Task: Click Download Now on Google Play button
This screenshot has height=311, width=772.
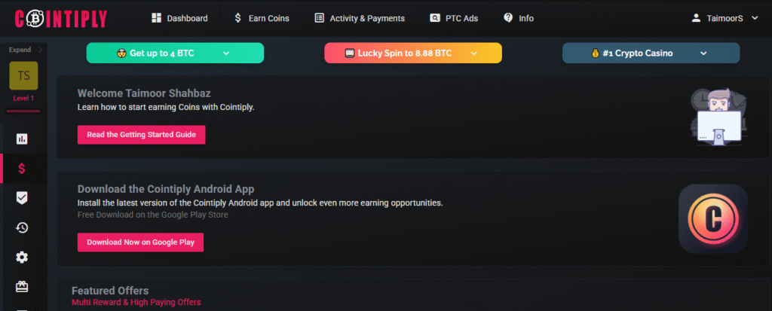Action: pos(140,242)
